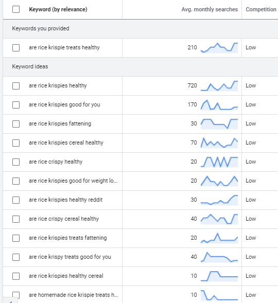
Task: Open trend graph for 'are rice krispies treats fattening'
Action: coord(219,238)
